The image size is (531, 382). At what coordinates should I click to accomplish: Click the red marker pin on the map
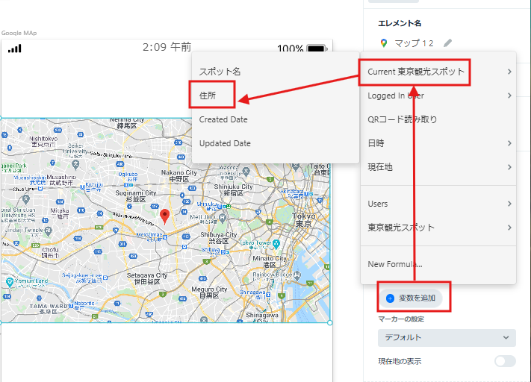pyautogui.click(x=164, y=216)
